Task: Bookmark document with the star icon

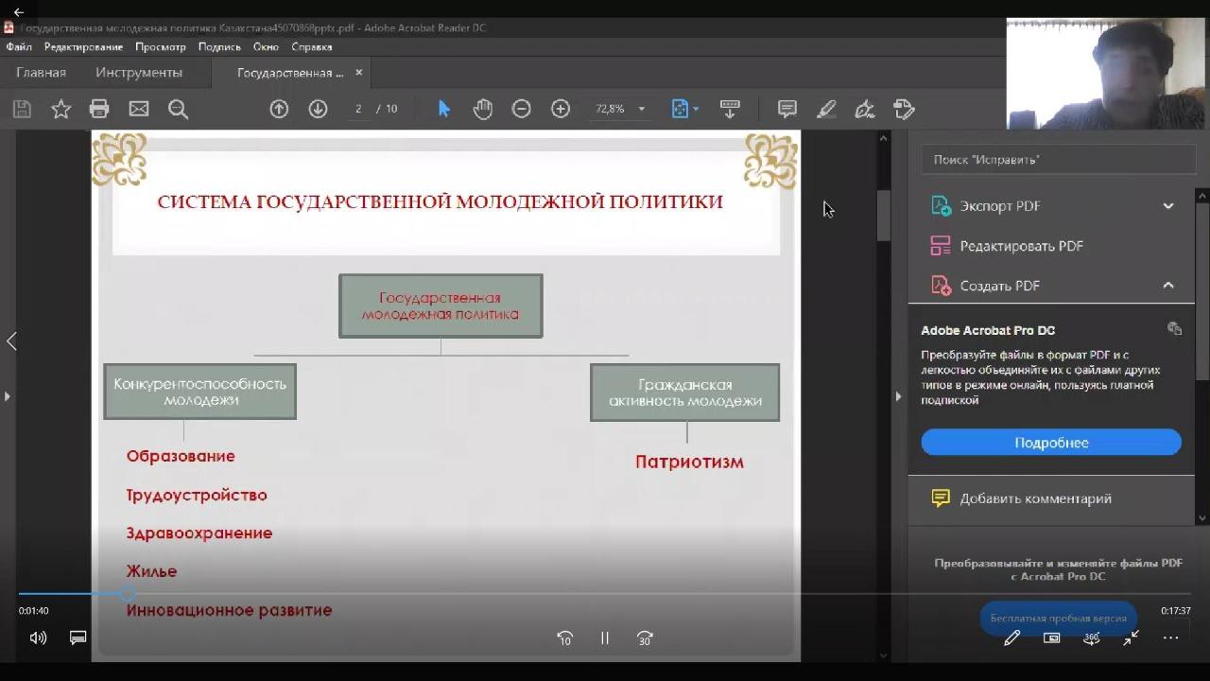Action: pyautogui.click(x=60, y=109)
